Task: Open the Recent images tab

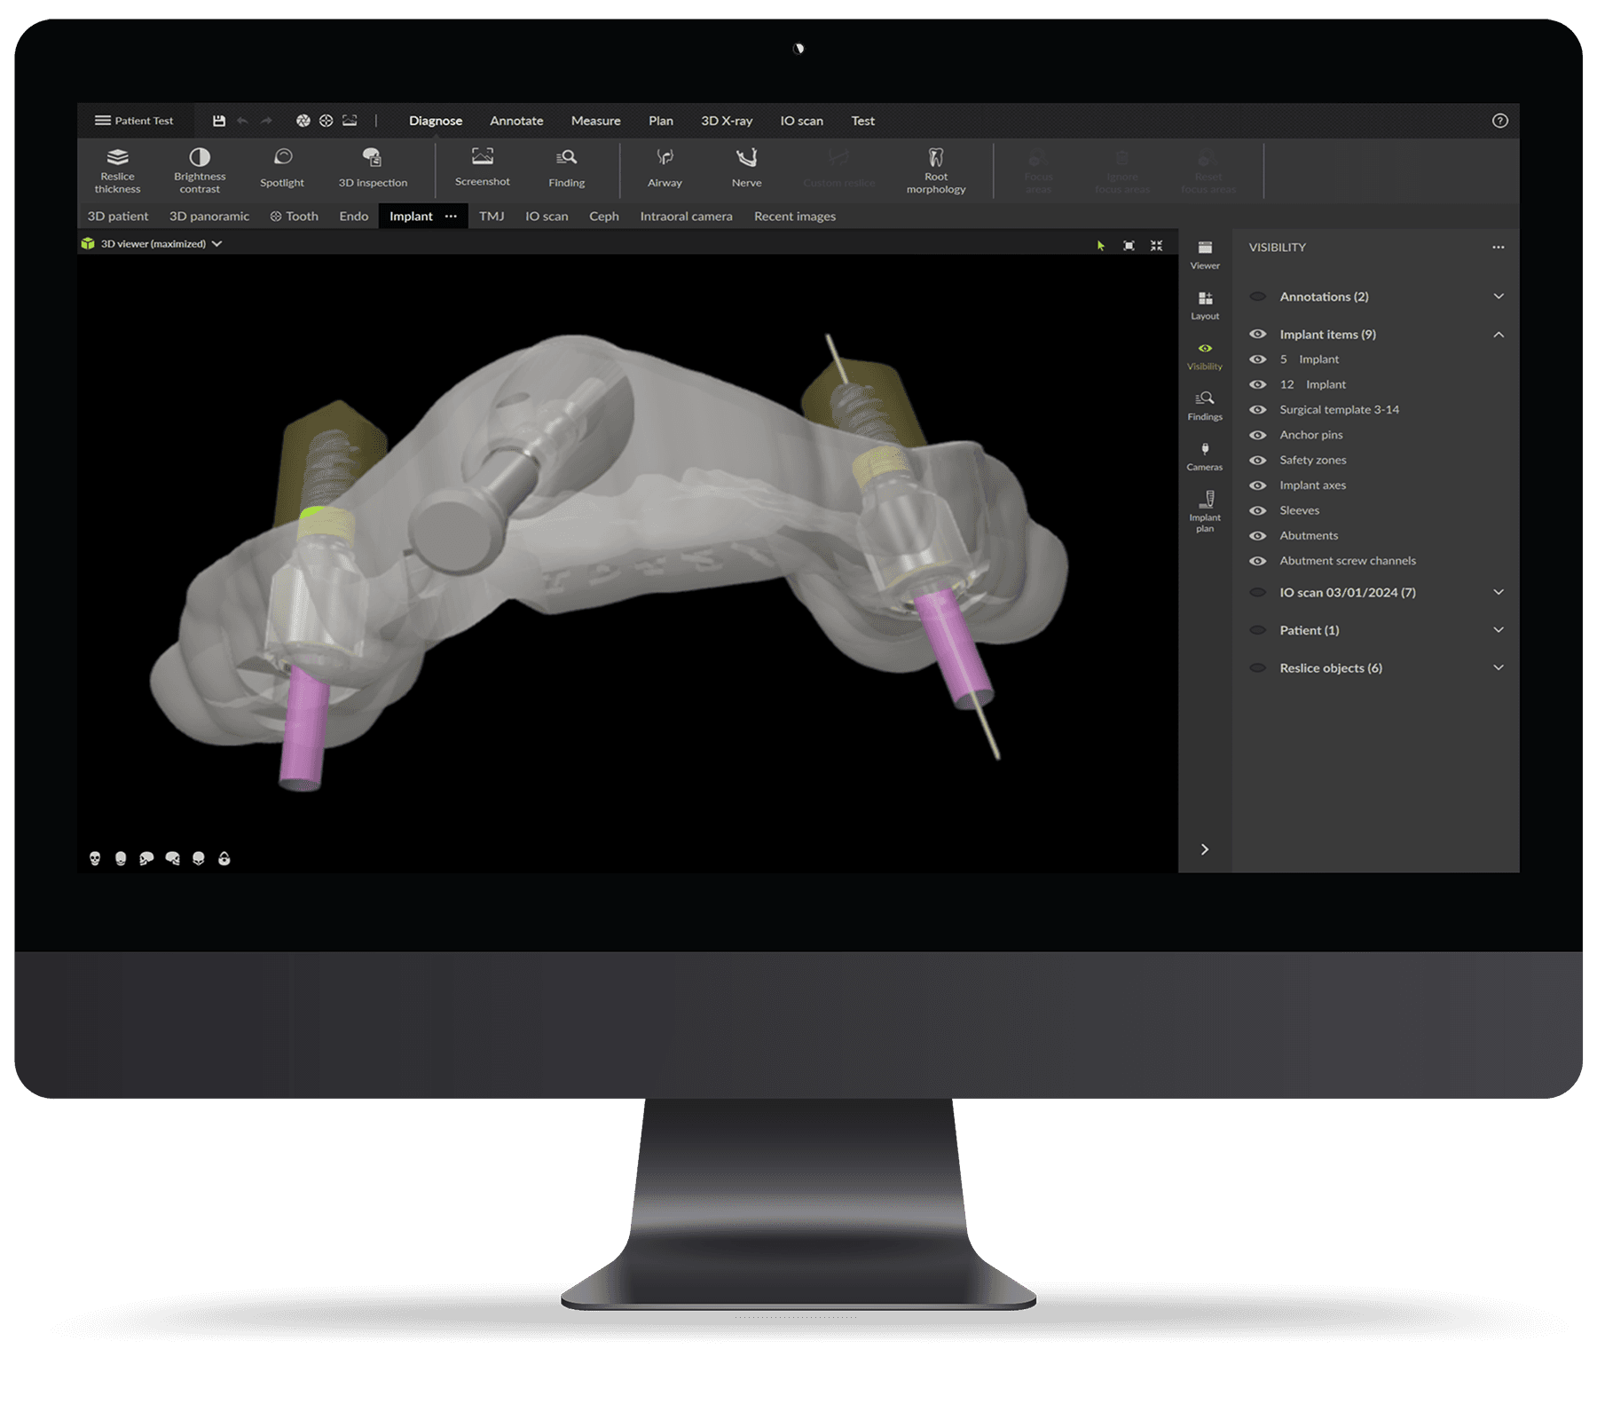Action: (795, 217)
